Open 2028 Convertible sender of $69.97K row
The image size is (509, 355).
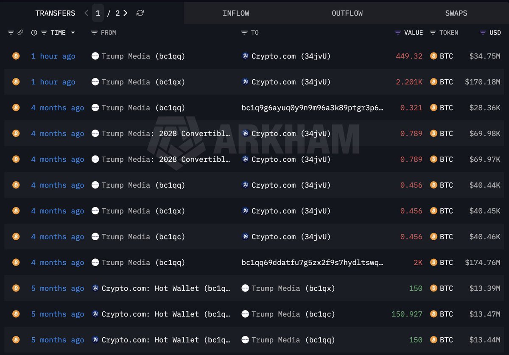161,159
